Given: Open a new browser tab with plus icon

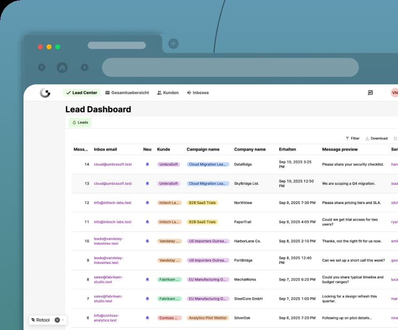Looking at the screenshot, I should tap(174, 44).
